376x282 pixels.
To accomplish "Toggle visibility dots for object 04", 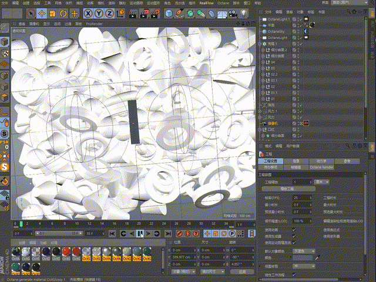I will [298, 62].
